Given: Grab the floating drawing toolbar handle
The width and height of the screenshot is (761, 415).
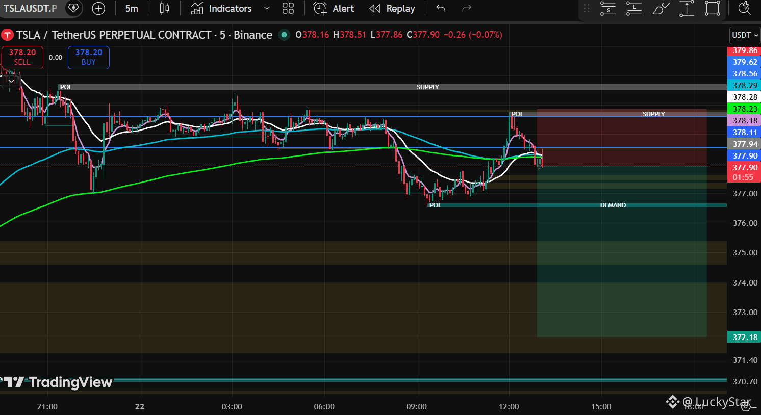Looking at the screenshot, I should click(587, 8).
